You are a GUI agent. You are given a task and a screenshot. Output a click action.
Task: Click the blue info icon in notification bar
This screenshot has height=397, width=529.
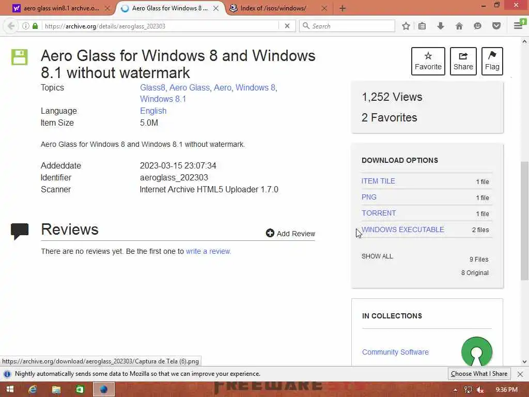[x=7, y=374]
